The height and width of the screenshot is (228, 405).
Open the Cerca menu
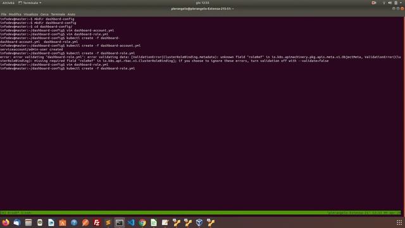point(44,14)
